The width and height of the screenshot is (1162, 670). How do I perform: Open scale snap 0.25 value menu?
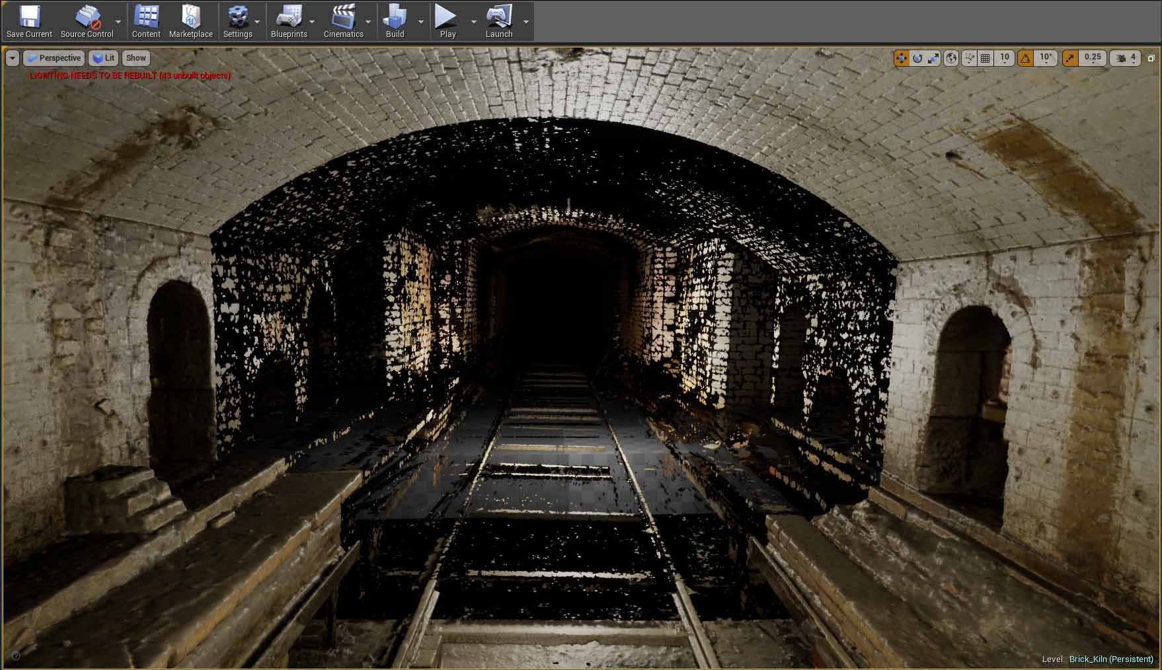pos(1093,58)
